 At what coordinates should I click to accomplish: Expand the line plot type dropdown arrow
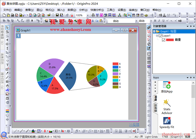[x=18, y=131]
